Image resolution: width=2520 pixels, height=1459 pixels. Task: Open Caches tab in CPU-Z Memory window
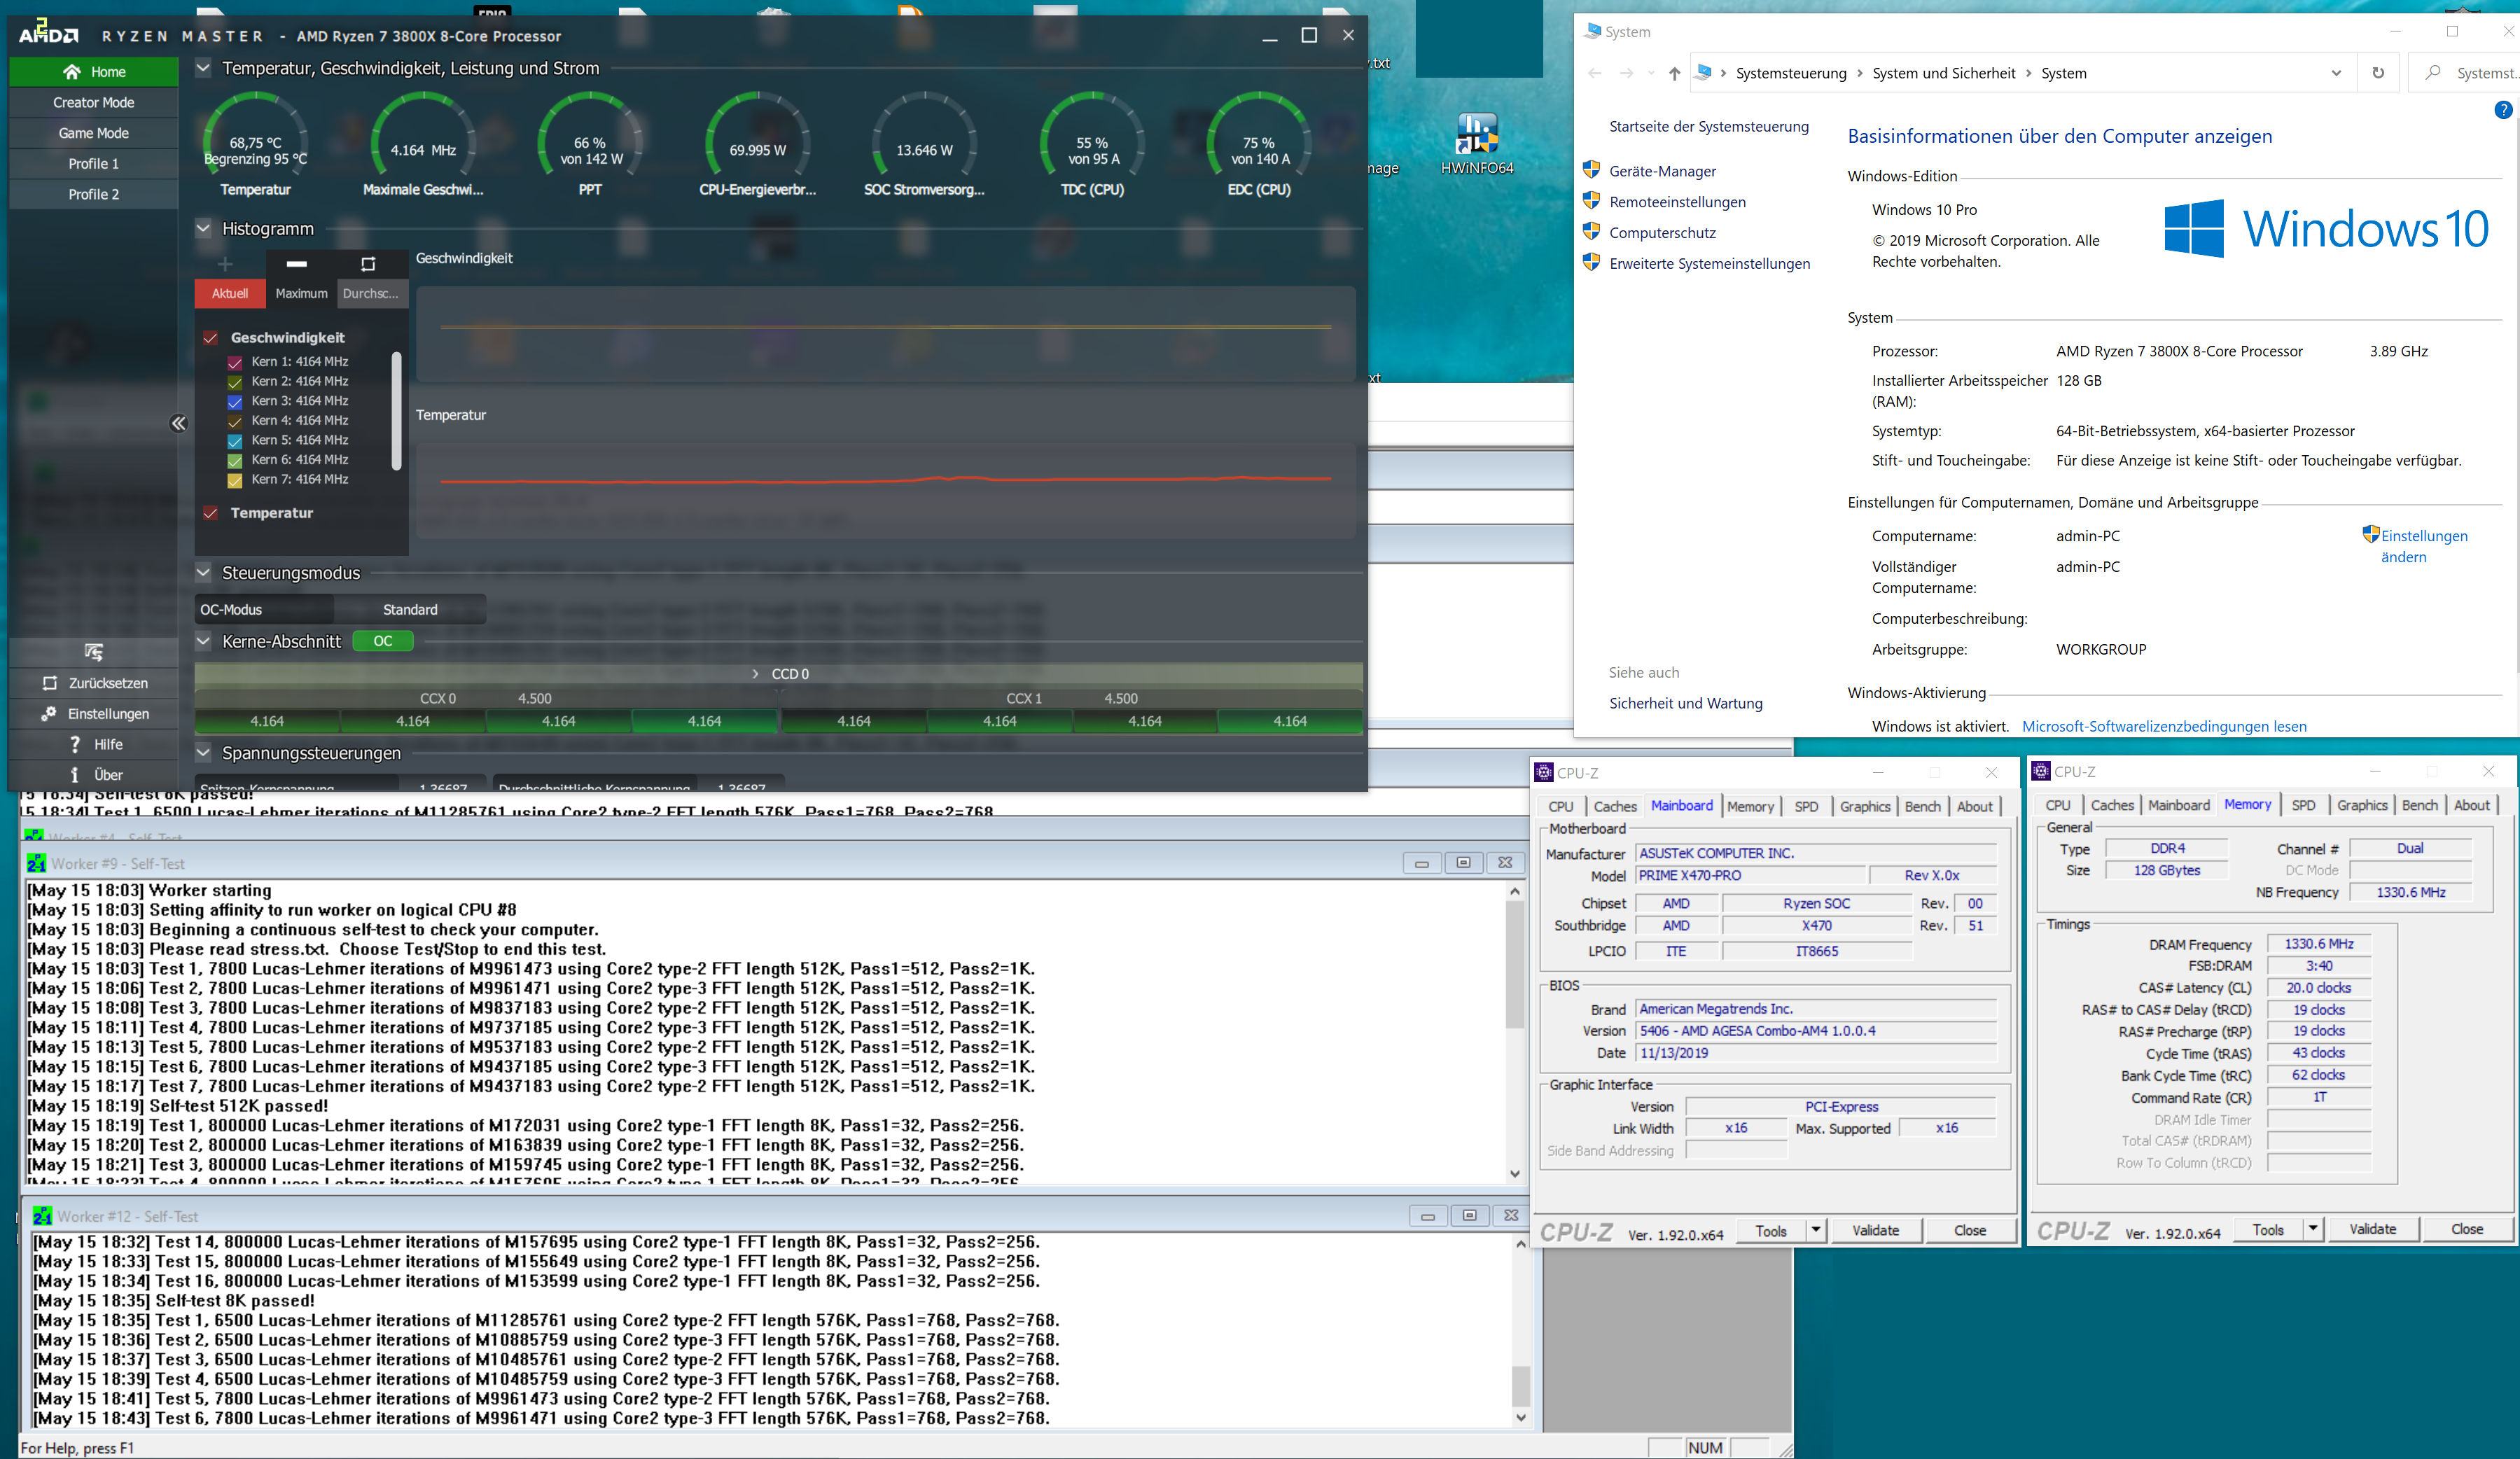click(x=2112, y=805)
